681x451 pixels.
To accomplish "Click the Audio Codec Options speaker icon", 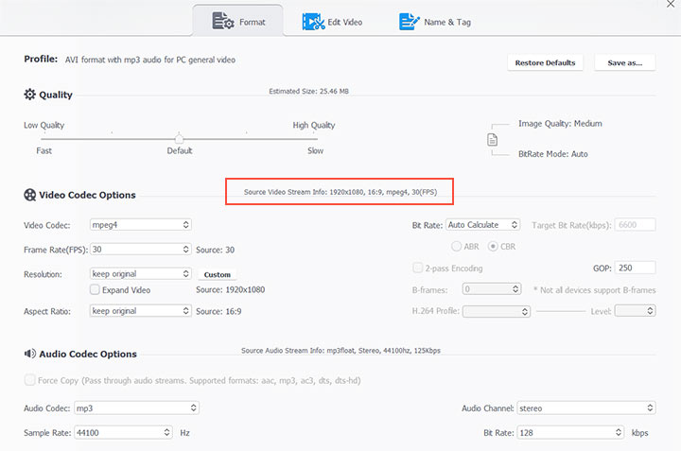I will click(30, 354).
